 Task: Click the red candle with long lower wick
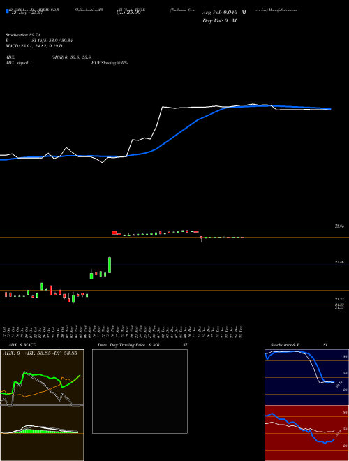pos(201,238)
